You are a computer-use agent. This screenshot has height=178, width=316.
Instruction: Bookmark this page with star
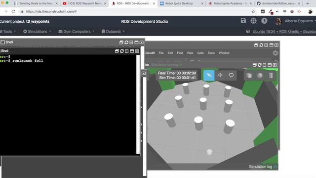(x=253, y=11)
